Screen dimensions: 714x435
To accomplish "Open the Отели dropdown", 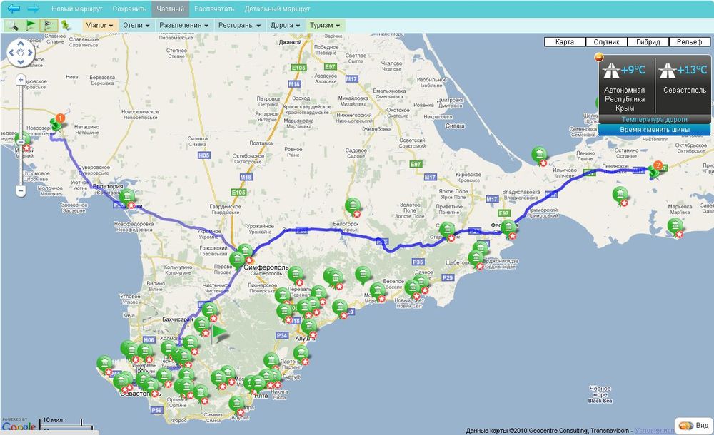I will (136, 25).
